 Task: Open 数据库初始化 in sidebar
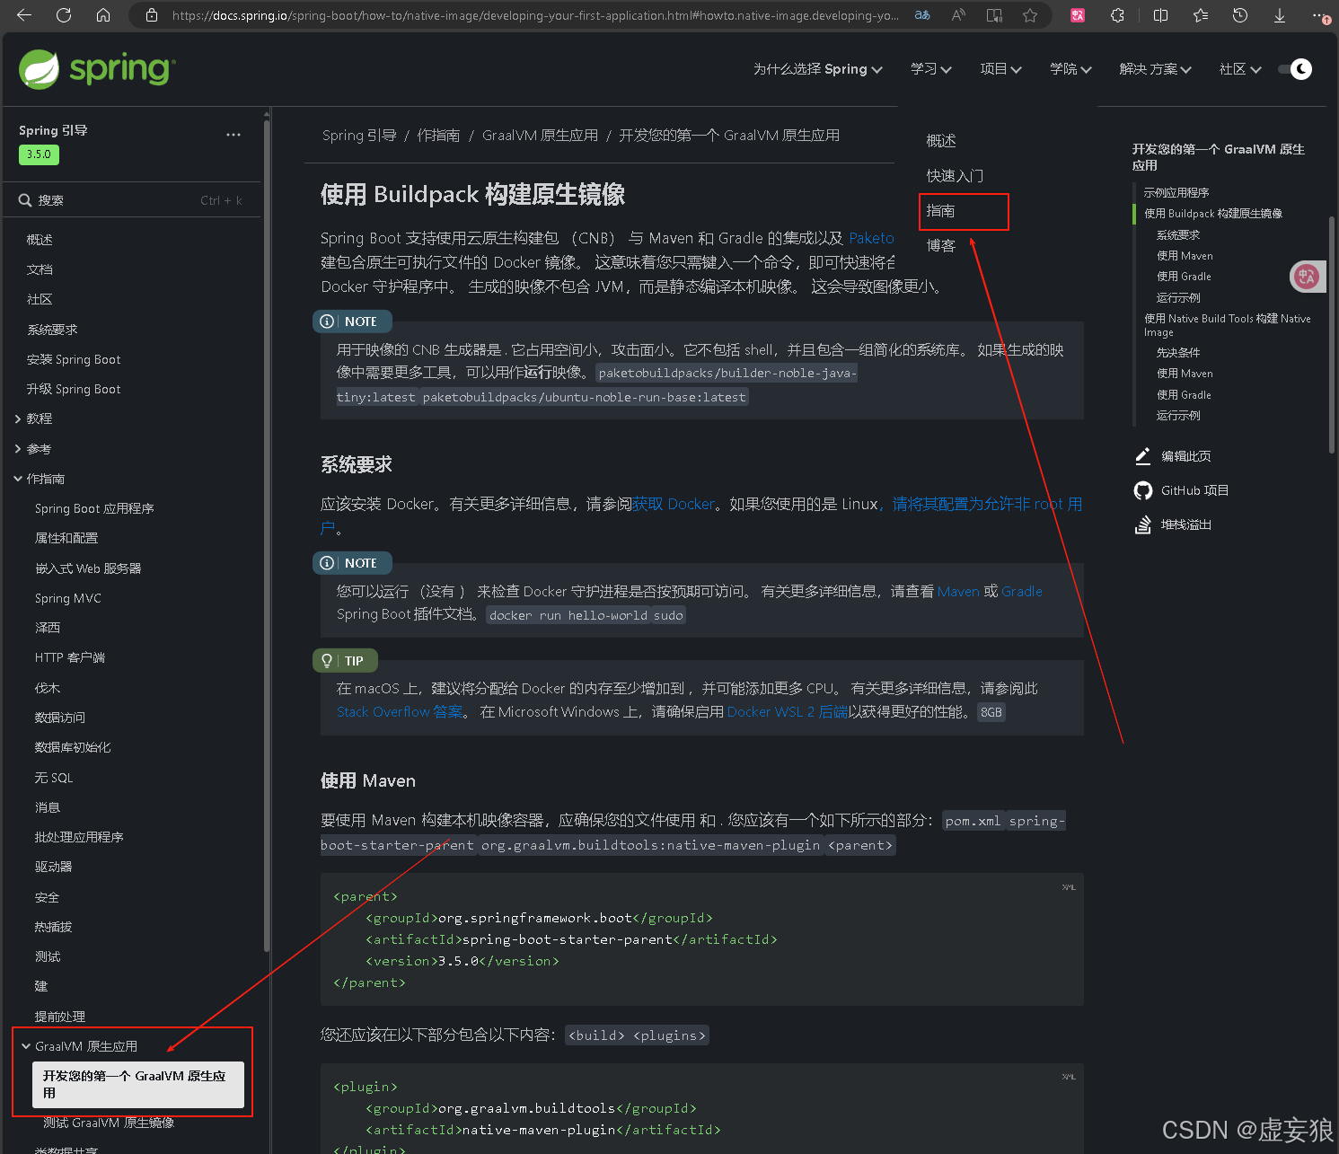coord(73,748)
